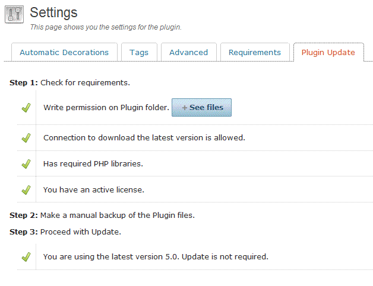Click the Settings tools icon in header
The height and width of the screenshot is (286, 373).
[14, 14]
